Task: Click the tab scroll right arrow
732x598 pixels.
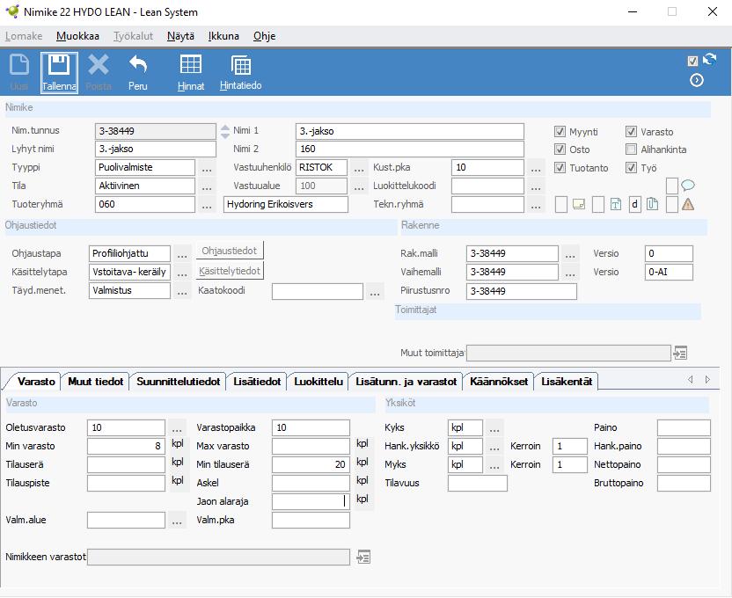Action: click(x=707, y=380)
